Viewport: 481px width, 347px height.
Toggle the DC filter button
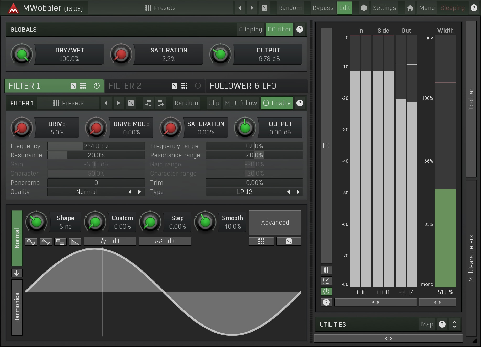click(279, 29)
